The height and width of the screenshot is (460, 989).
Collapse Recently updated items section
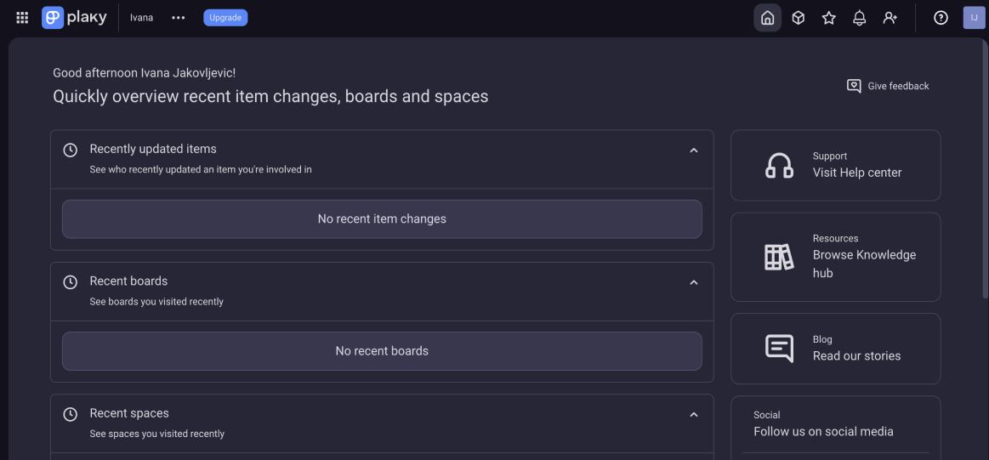(694, 150)
